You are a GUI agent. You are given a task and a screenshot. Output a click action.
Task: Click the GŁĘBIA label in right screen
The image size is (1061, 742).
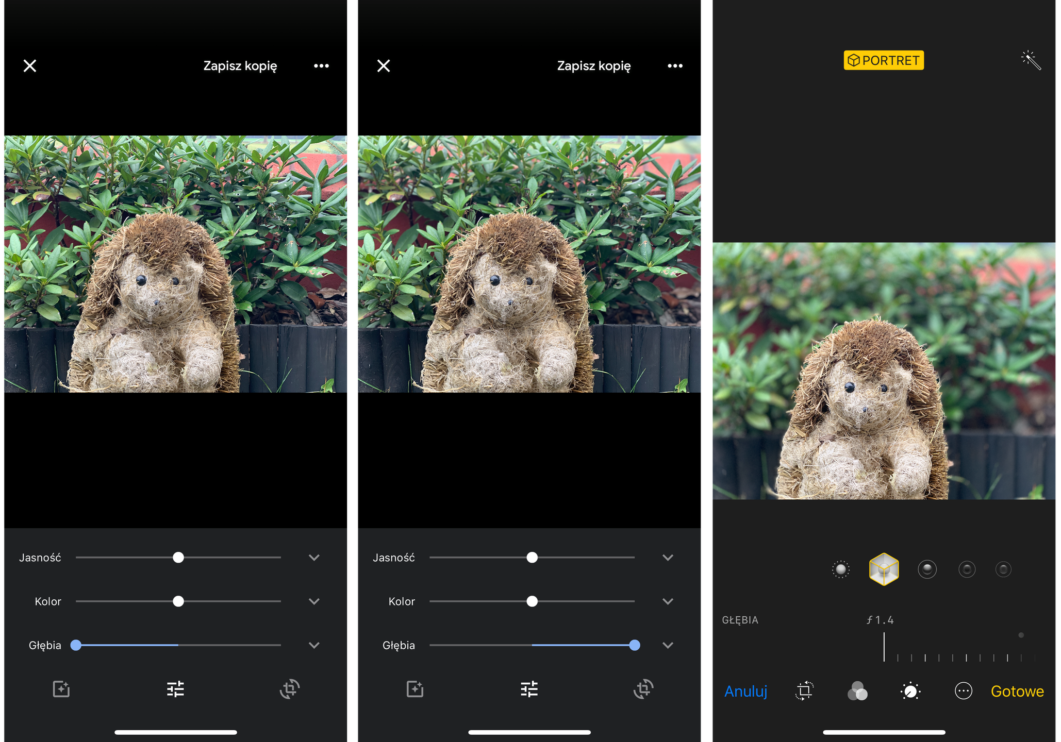740,620
